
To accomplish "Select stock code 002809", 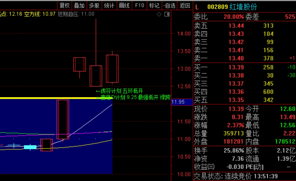I will [218, 7].
